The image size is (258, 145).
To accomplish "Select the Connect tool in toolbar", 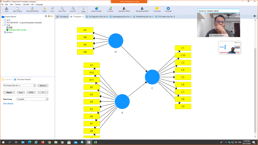I will pyautogui.click(x=110, y=10).
